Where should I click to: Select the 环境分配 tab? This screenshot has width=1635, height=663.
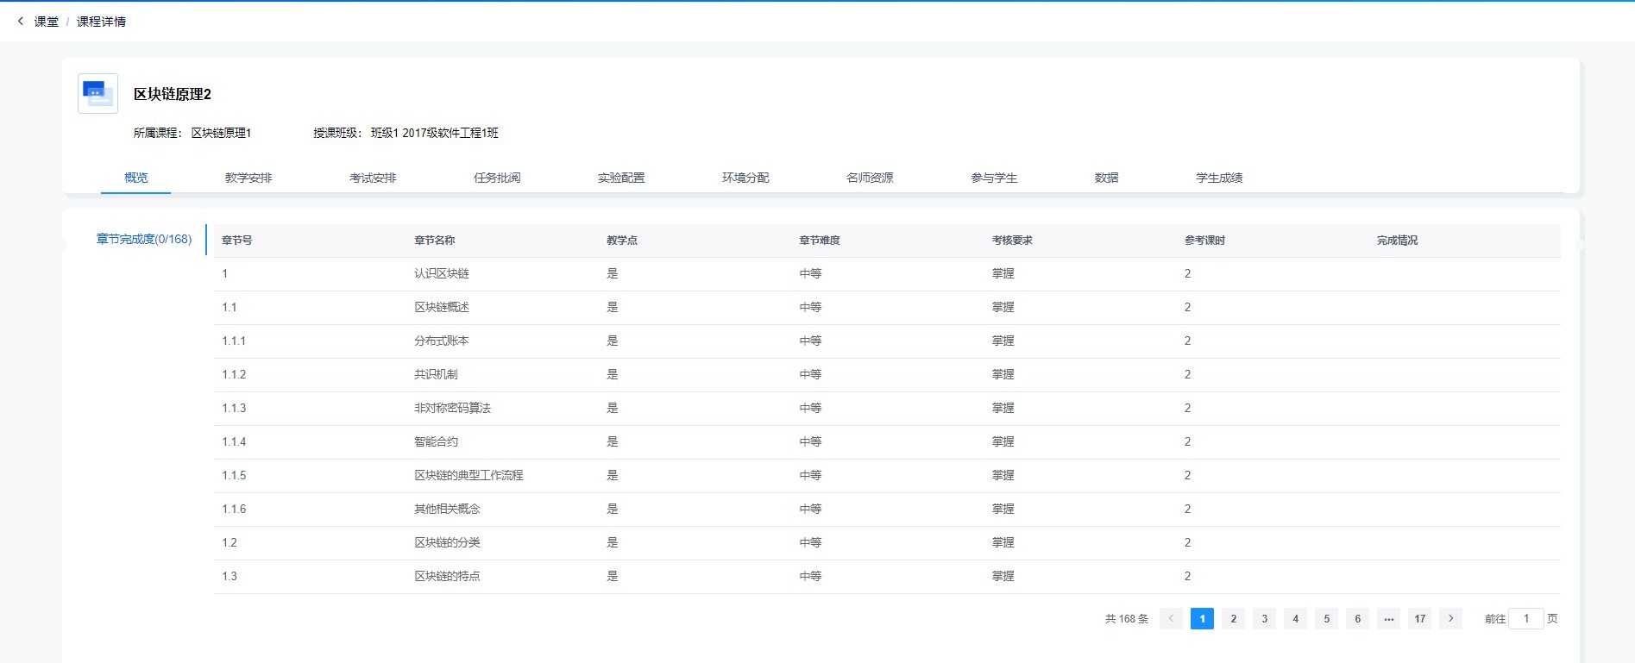[x=745, y=178]
